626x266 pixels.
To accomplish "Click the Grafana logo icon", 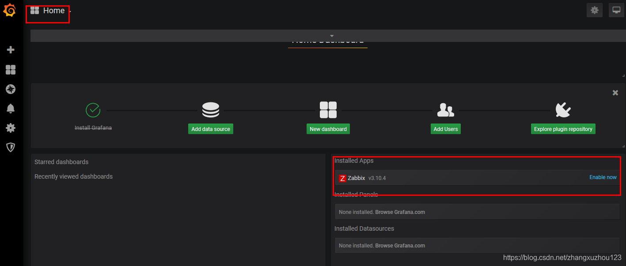I will pos(10,10).
